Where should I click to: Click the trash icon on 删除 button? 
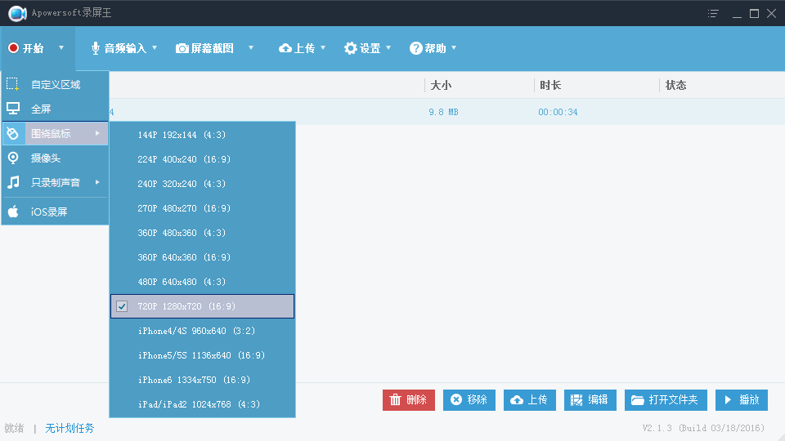(x=396, y=399)
